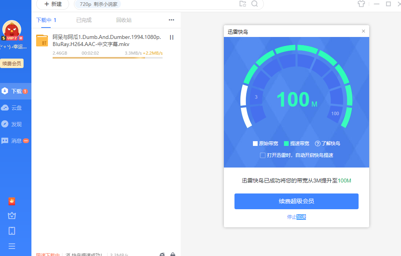This screenshot has width=401, height=256.
Task: Select 云盘 cloud drive in sidebar
Action: pyautogui.click(x=12, y=107)
